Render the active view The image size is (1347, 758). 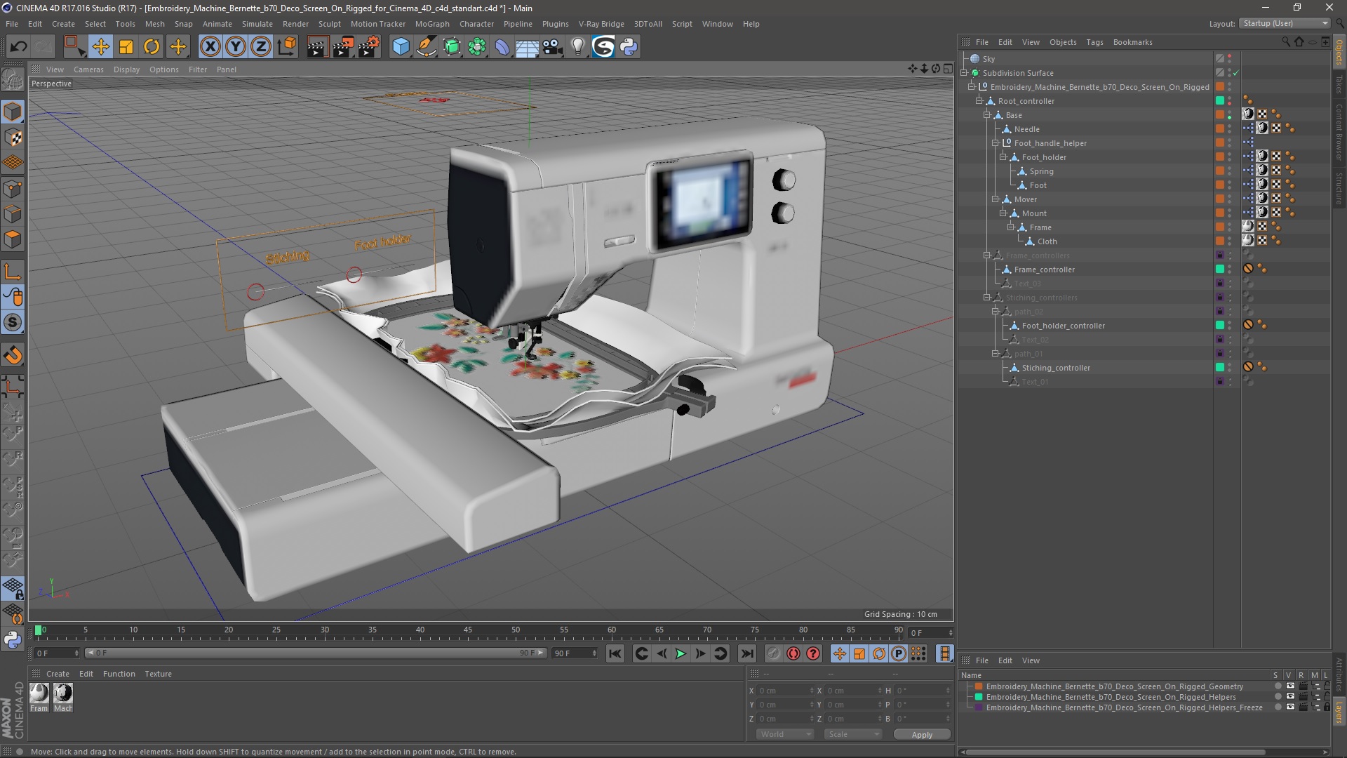[317, 47]
